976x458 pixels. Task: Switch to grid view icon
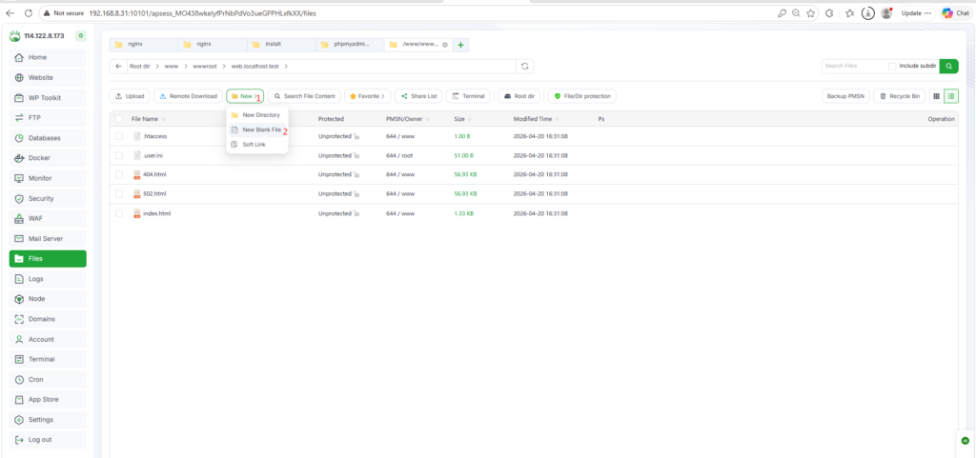pyautogui.click(x=936, y=96)
